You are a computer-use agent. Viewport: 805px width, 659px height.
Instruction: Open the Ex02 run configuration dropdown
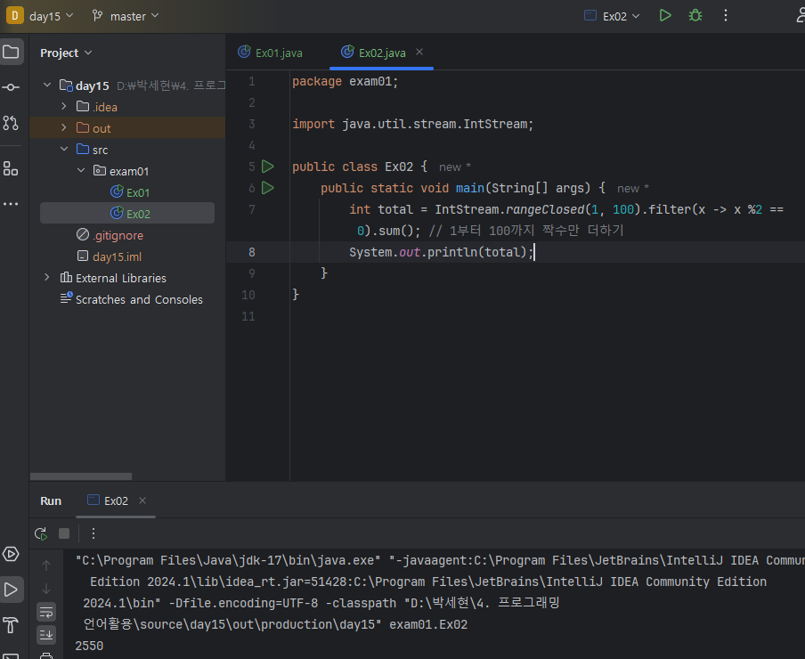[x=613, y=16]
